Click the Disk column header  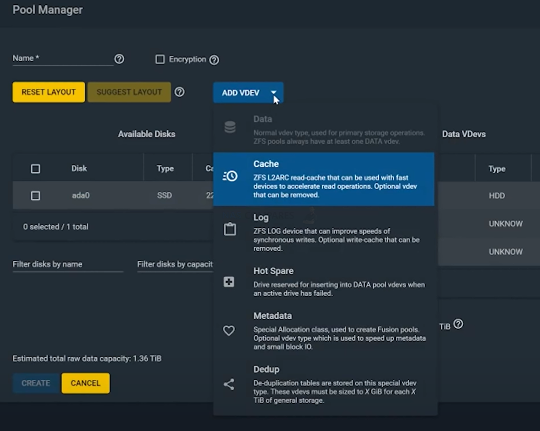[79, 168]
